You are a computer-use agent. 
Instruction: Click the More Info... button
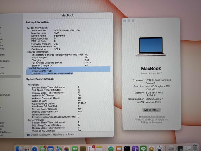click(x=151, y=110)
